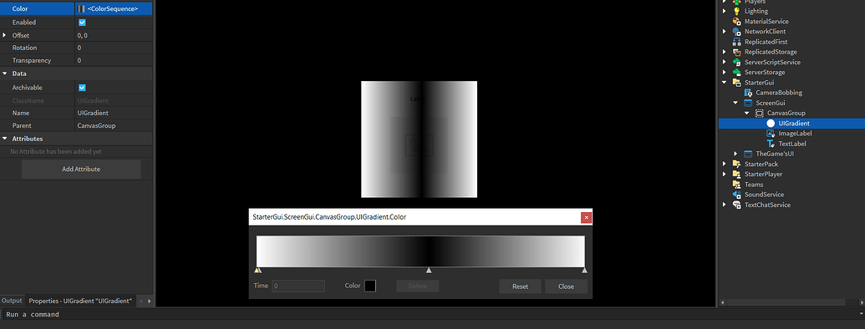The width and height of the screenshot is (865, 329).
Task: Expand the TheGame'sUI tree node
Action: pyautogui.click(x=736, y=154)
